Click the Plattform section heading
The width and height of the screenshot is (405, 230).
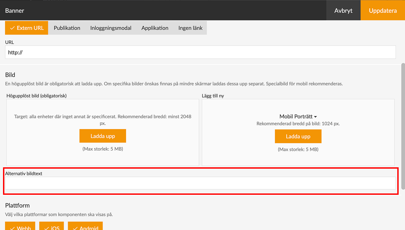point(17,206)
